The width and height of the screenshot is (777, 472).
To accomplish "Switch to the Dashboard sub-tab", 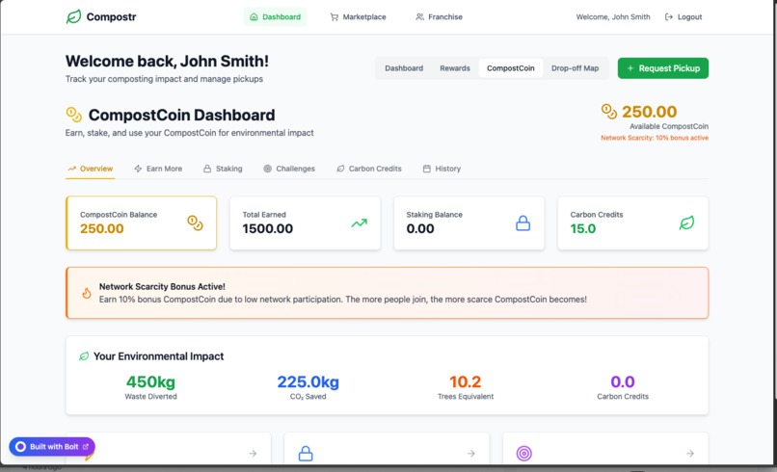I will tap(404, 68).
